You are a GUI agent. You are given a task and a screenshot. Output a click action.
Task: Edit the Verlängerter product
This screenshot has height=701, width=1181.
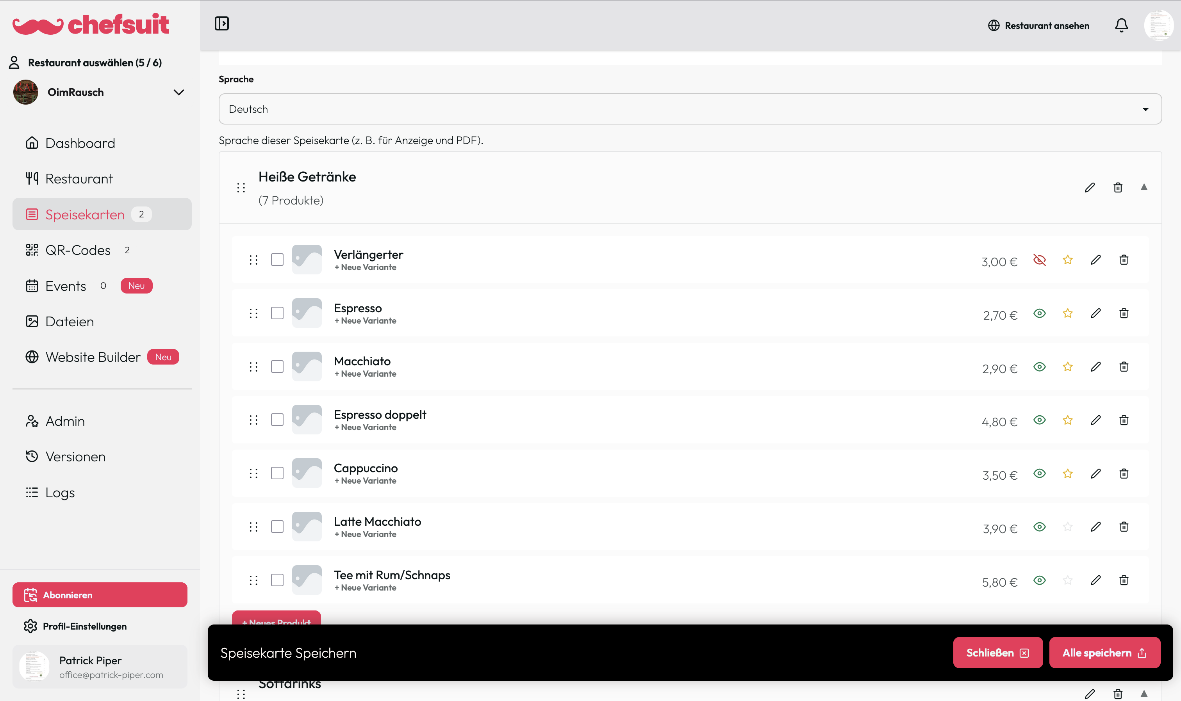click(1095, 260)
